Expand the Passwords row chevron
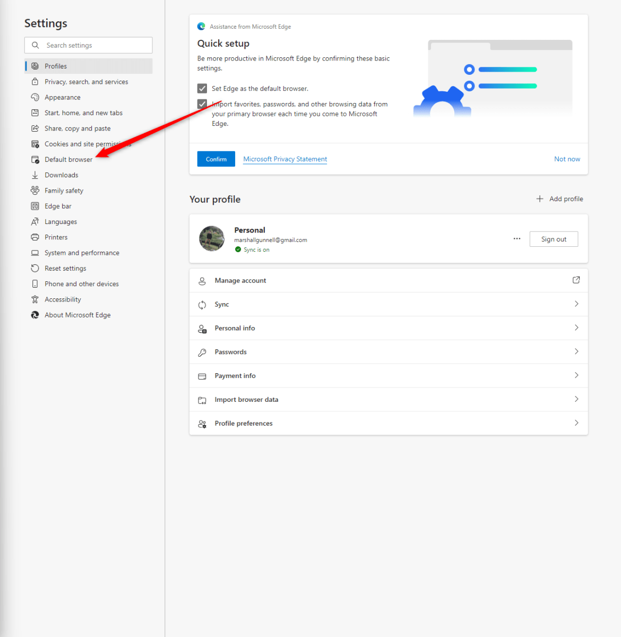Viewport: 621px width, 637px height. coord(576,351)
